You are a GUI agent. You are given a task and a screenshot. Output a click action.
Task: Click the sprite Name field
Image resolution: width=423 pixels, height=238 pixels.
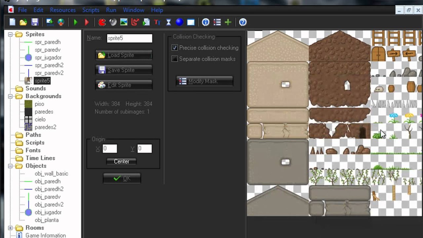click(130, 38)
